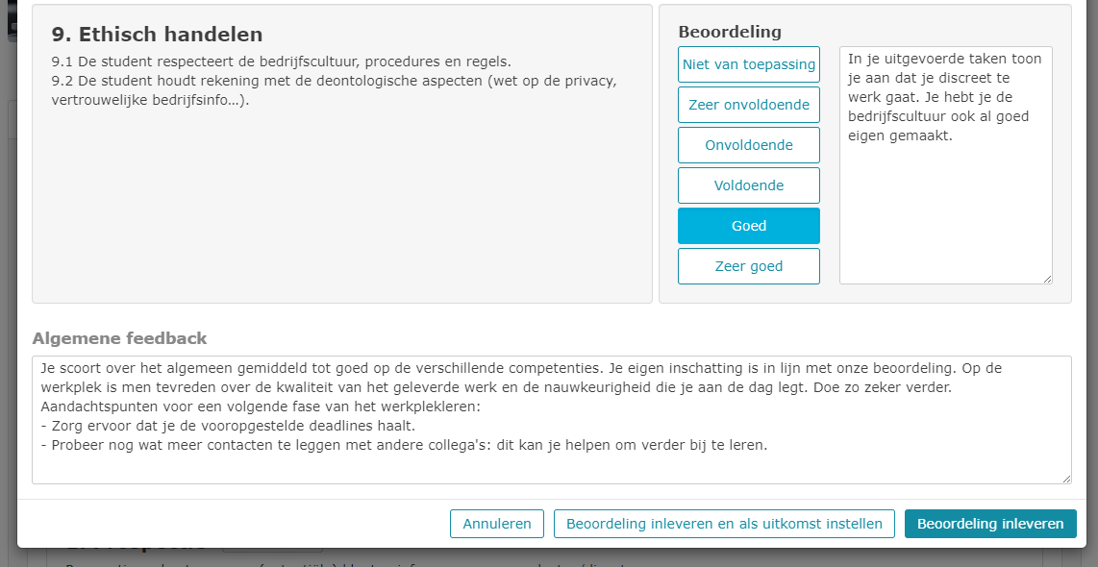Click the highlighted 'Goed' rating option
The width and height of the screenshot is (1098, 567).
(x=749, y=226)
